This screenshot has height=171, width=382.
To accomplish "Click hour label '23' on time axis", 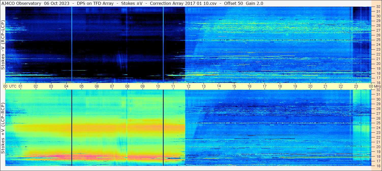I will tap(356, 86).
